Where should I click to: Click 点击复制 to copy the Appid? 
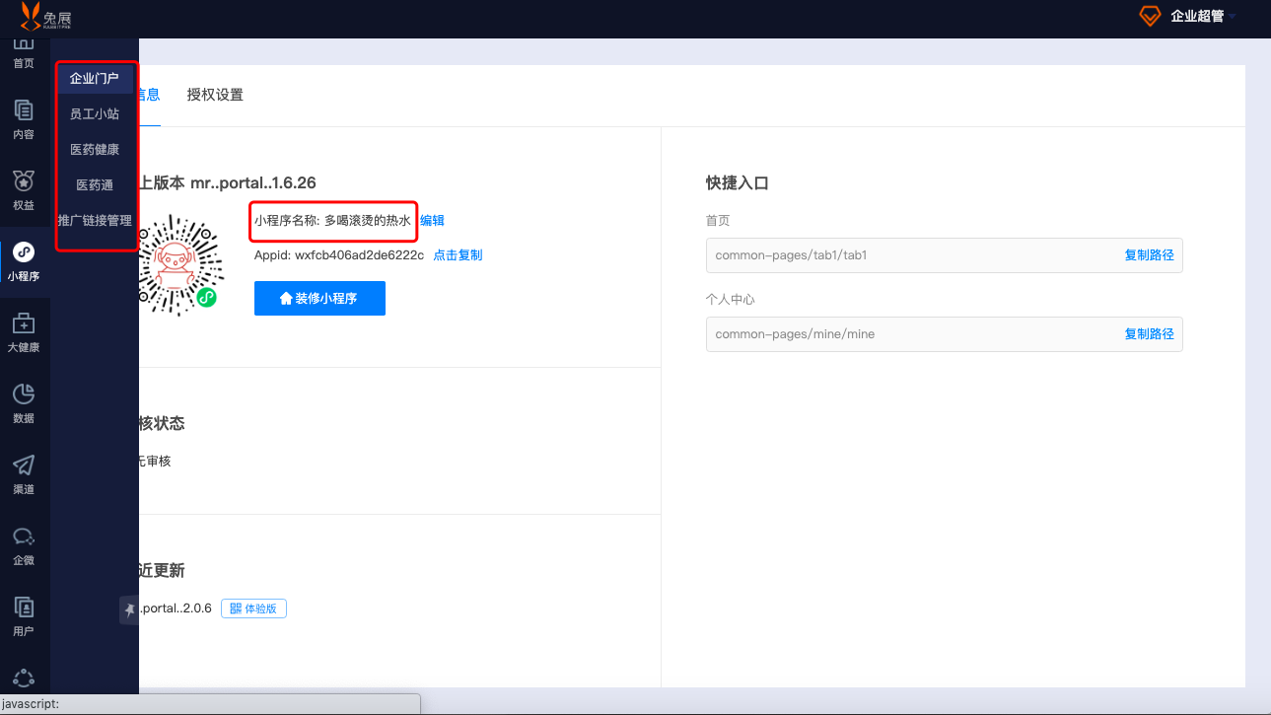[458, 255]
